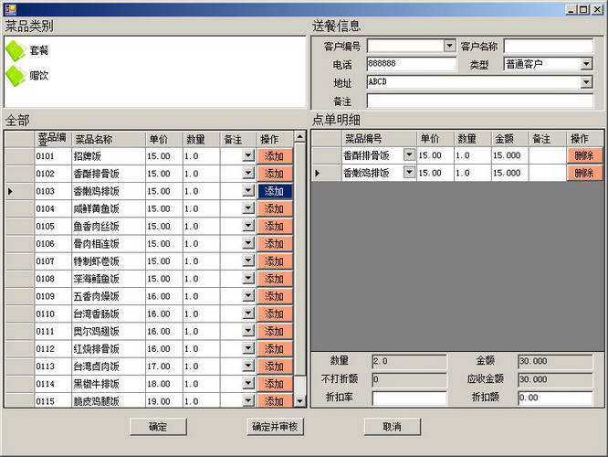
Task: Click 添加 for 香嫩鸡排饭 row 0103
Action: point(275,191)
